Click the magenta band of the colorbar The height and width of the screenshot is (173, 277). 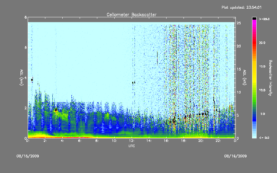(254, 21)
